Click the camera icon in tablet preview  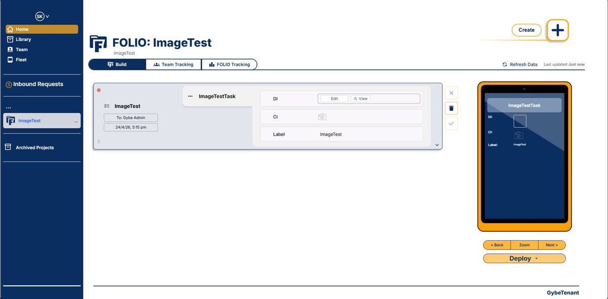click(518, 135)
